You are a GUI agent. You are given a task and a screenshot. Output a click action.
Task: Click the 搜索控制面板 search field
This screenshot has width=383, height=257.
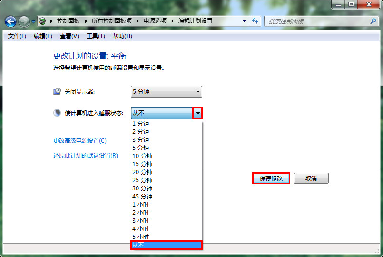coord(316,21)
